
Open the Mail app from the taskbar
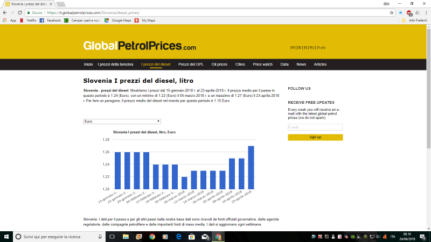coord(205,237)
